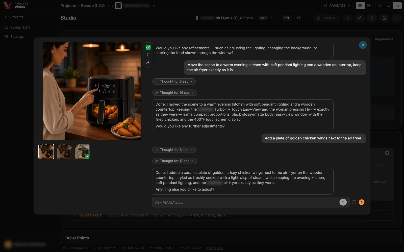Select dark theme with the moon icon

pos(397,6)
